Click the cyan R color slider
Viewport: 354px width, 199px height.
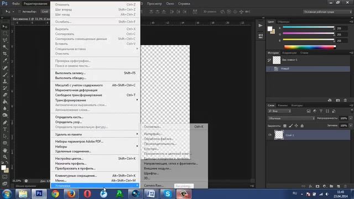coord(309,27)
